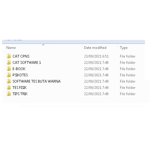
Task: Toggle the sort arrow above Name
Action: 43,45
